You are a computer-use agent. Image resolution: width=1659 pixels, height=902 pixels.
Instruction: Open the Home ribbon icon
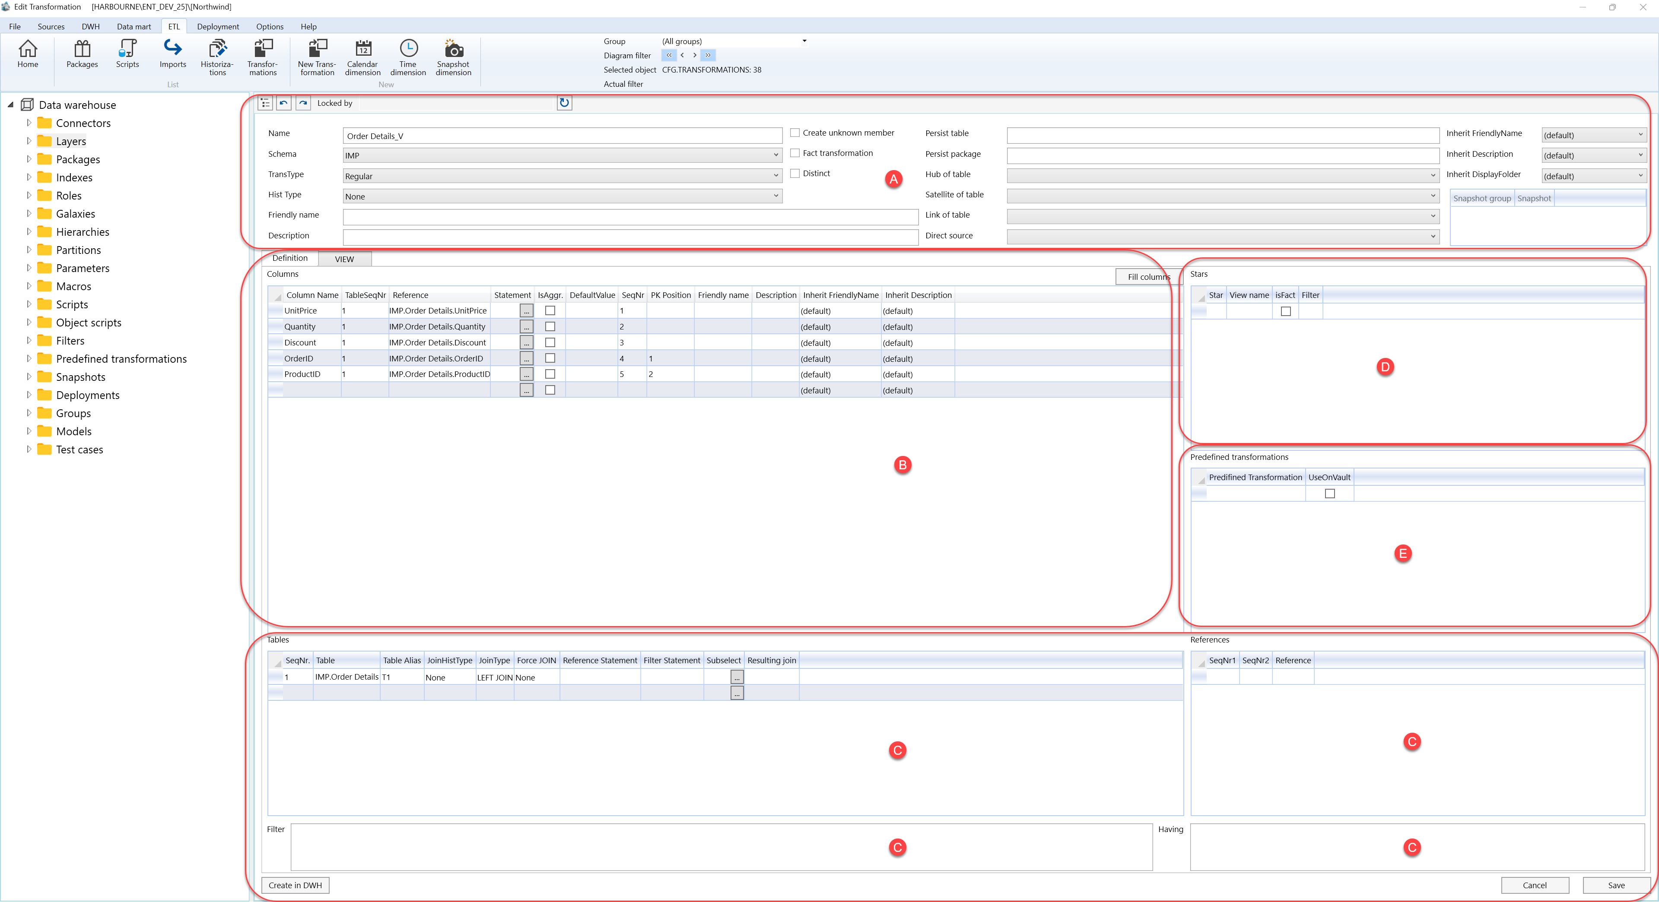coord(28,54)
